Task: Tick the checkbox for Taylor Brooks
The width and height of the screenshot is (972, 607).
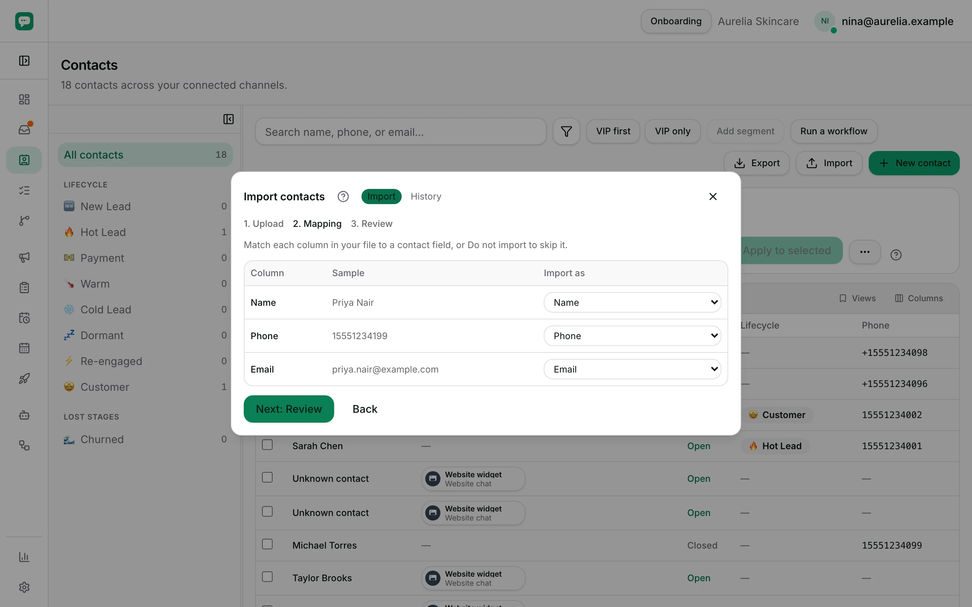Action: [x=267, y=577]
